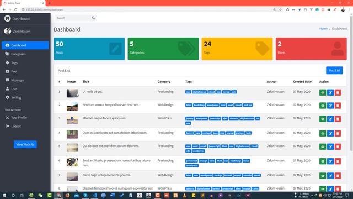Screen dimensions: 353x199
Task: Click the browser address bar
Action: [146, 9]
